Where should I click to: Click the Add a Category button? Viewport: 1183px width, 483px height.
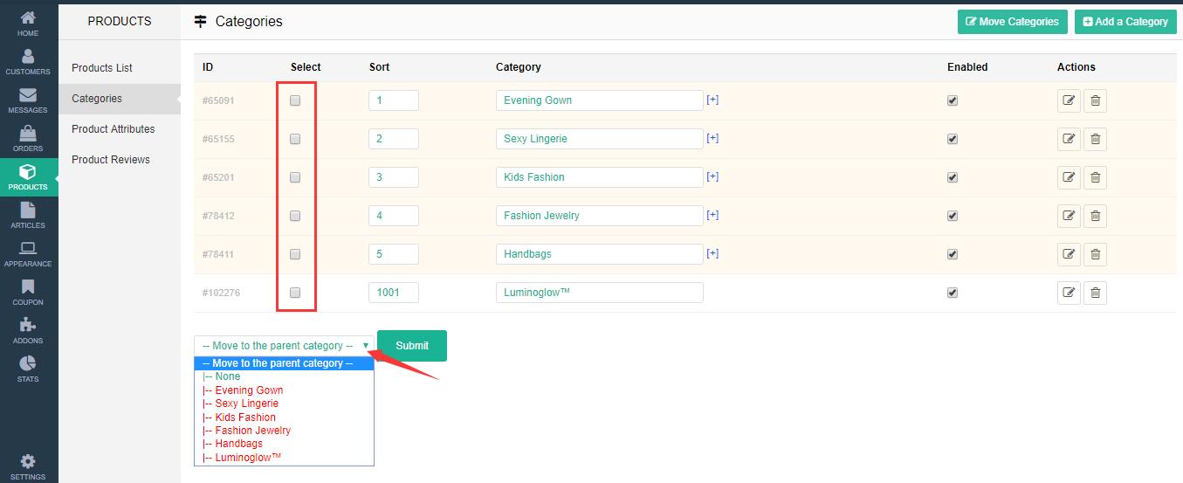point(1125,22)
